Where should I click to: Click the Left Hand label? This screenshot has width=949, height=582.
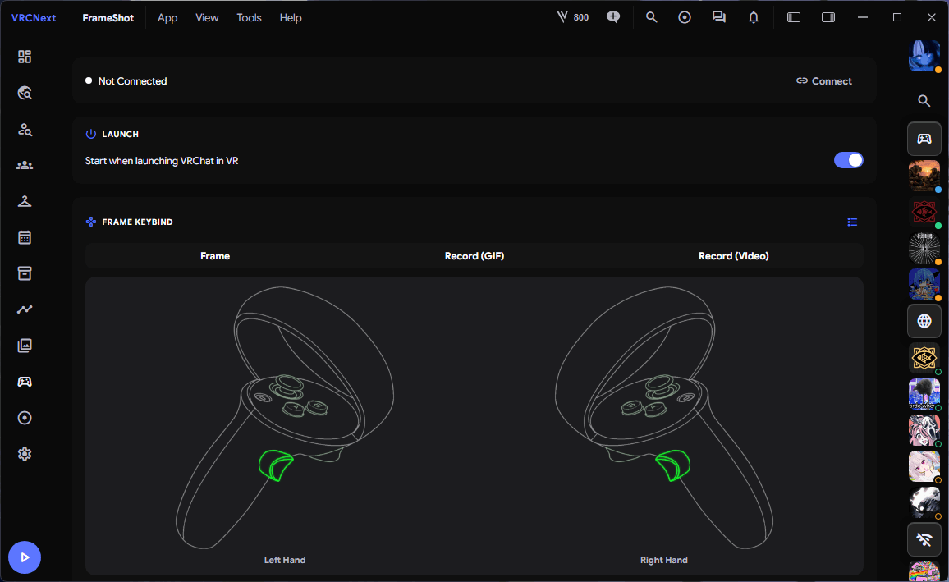(x=285, y=560)
